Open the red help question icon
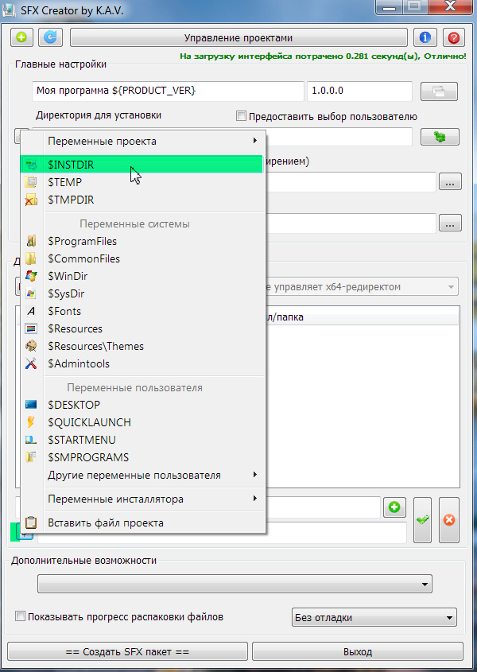This screenshot has height=672, width=477. 453,37
